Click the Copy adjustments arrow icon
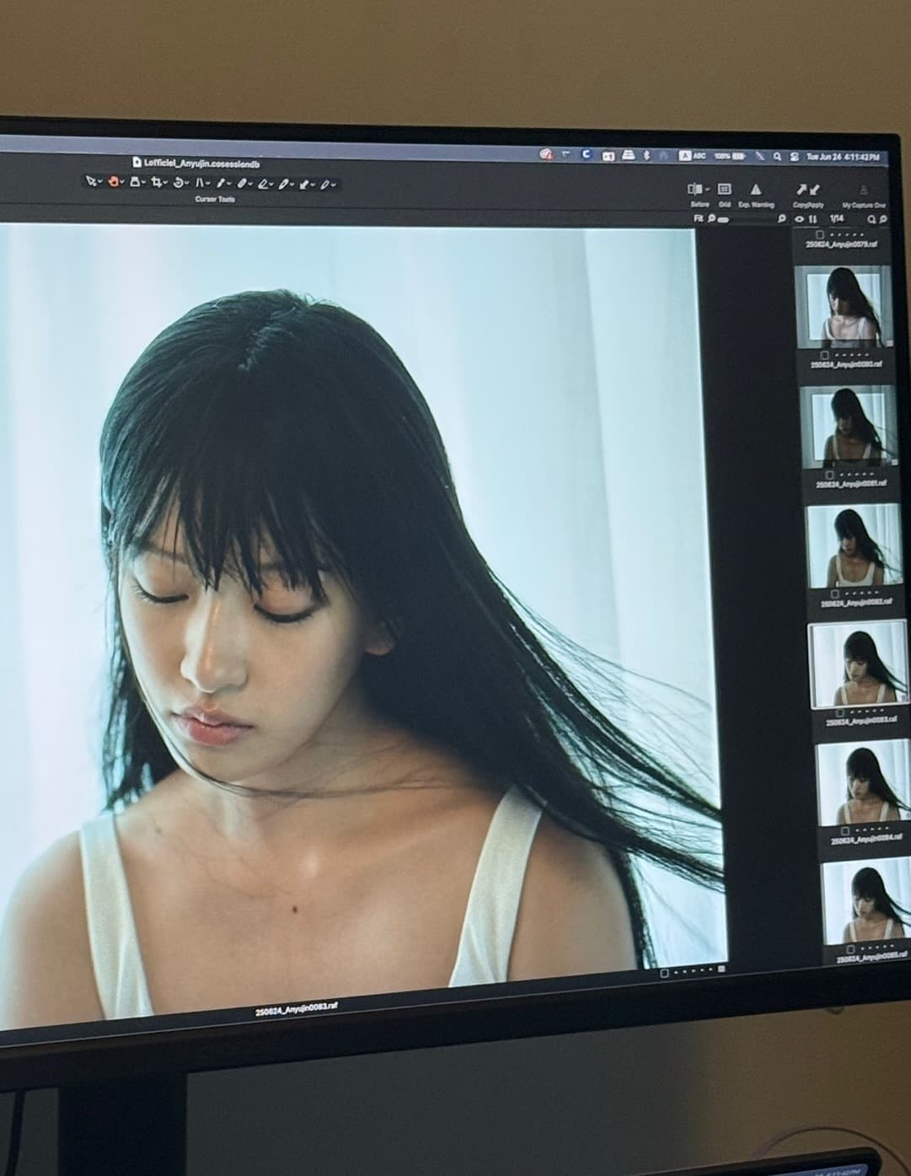The width and height of the screenshot is (911, 1176). click(801, 191)
